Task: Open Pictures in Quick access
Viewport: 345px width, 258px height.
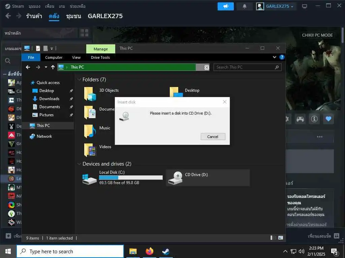Action: [46, 115]
